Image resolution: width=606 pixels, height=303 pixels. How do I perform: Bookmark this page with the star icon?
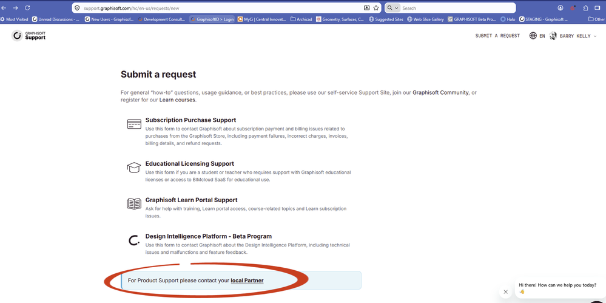click(x=376, y=8)
